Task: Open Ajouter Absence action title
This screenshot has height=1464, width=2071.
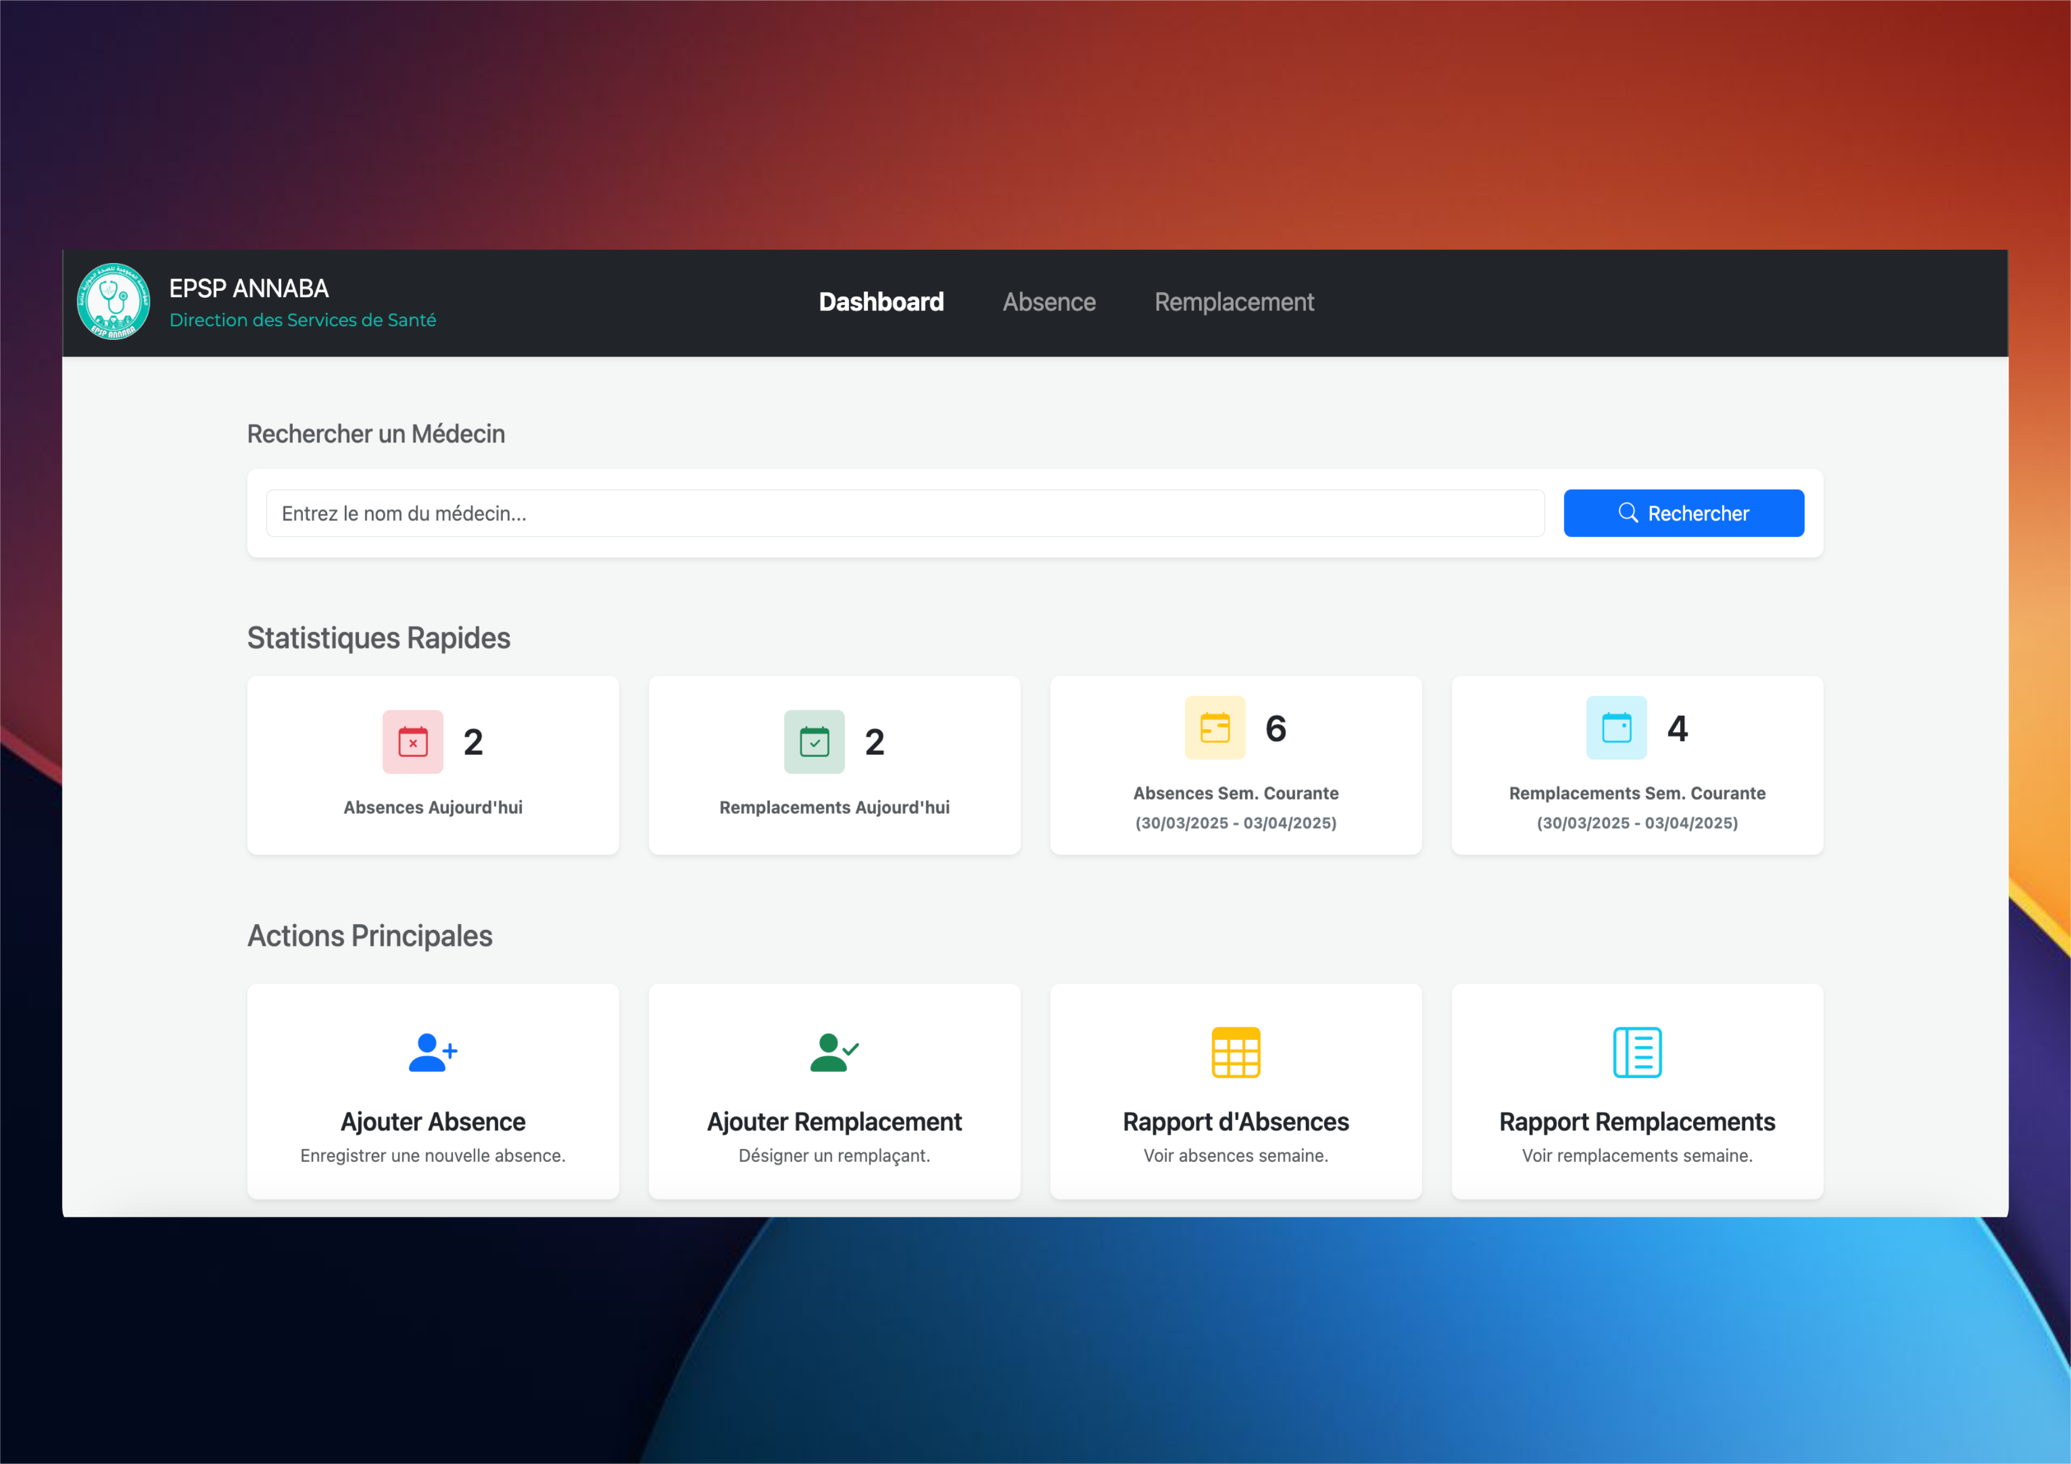Action: pos(432,1121)
